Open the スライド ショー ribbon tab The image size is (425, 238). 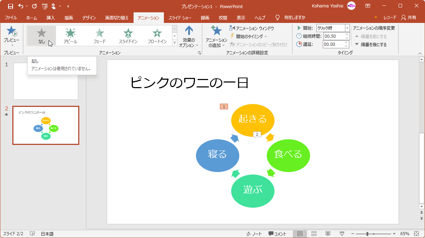(180, 17)
